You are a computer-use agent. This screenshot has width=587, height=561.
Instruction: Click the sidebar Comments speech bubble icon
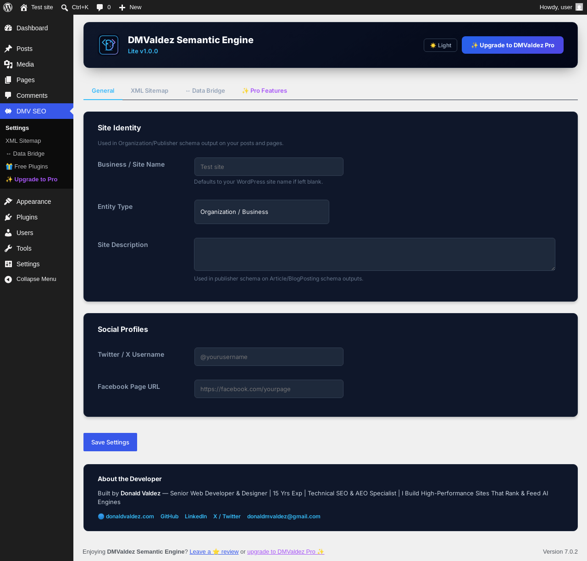tap(8, 95)
